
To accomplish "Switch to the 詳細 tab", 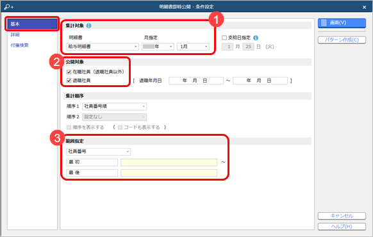I will pos(15,35).
